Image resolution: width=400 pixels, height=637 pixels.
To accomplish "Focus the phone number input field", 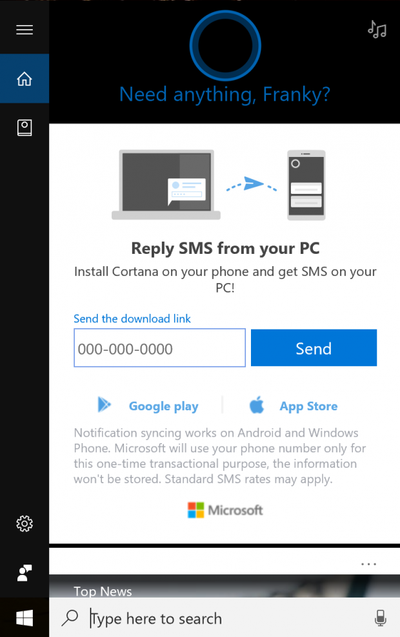I will click(x=159, y=348).
